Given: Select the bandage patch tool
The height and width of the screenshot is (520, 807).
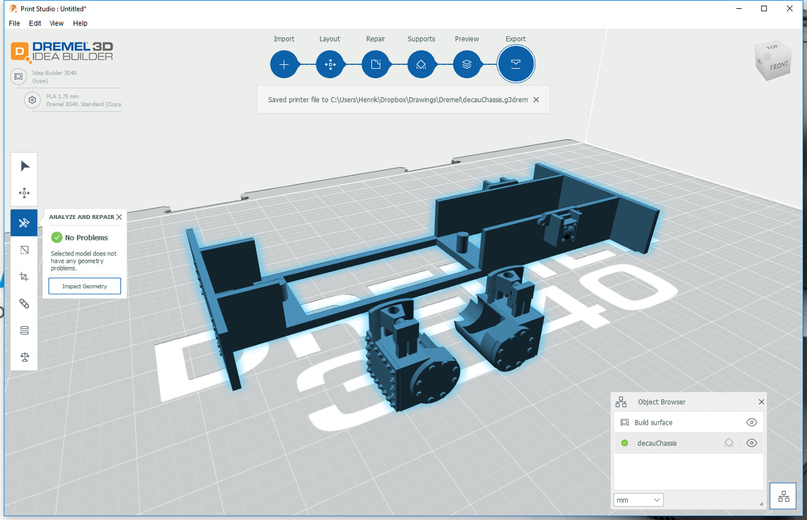Looking at the screenshot, I should pos(25,304).
